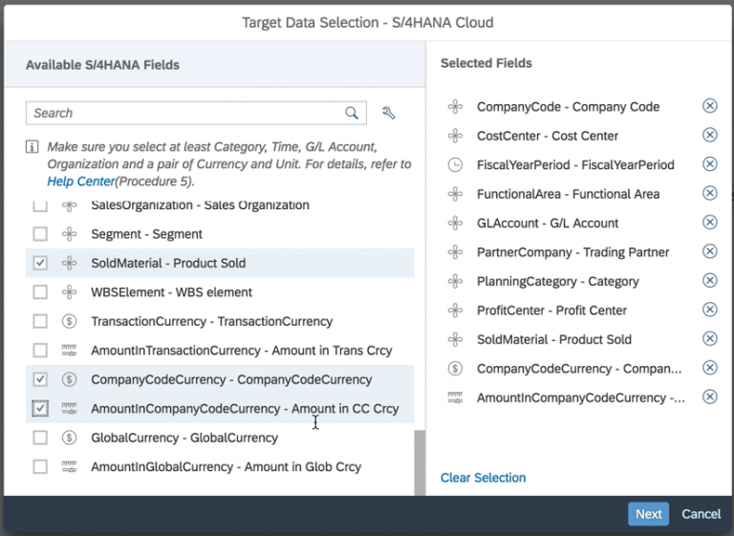Image resolution: width=734 pixels, height=536 pixels.
Task: Remove FiscalYearPeriod from the Selected Fields list
Action: 710,164
